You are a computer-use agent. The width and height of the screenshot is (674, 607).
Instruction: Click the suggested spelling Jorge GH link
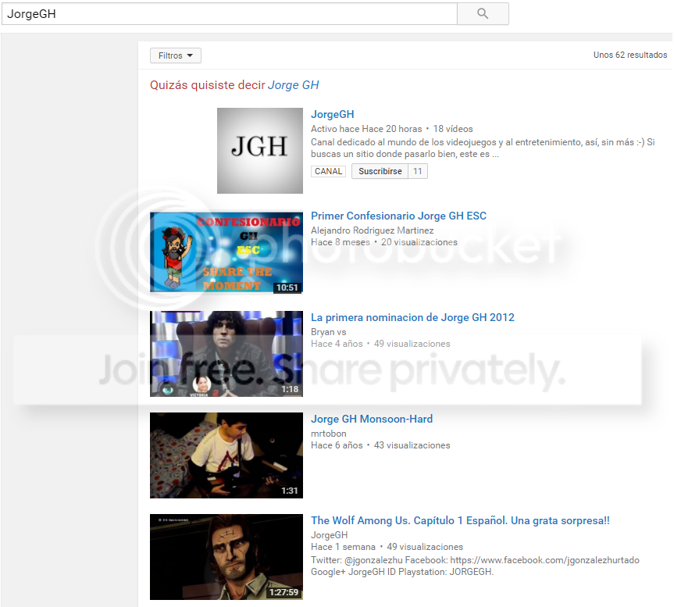(293, 85)
